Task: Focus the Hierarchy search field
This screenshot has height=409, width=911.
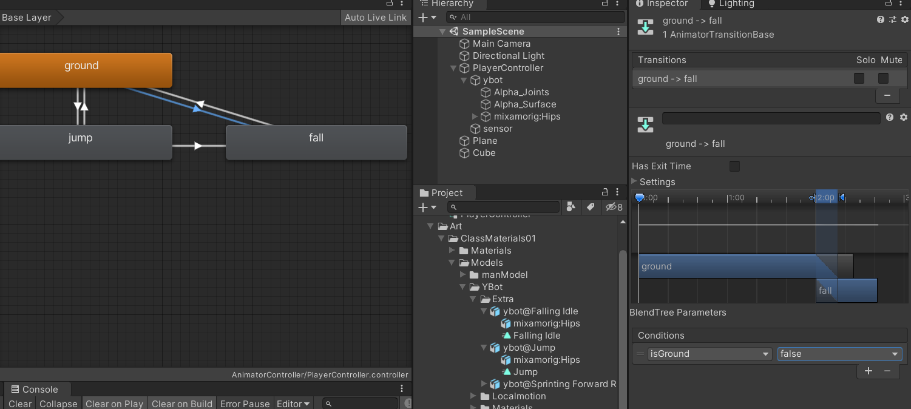Action: [535, 18]
